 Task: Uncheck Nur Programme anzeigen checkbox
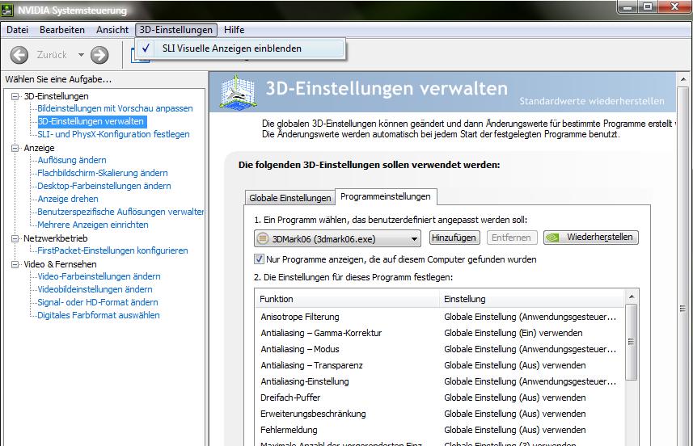(x=259, y=259)
